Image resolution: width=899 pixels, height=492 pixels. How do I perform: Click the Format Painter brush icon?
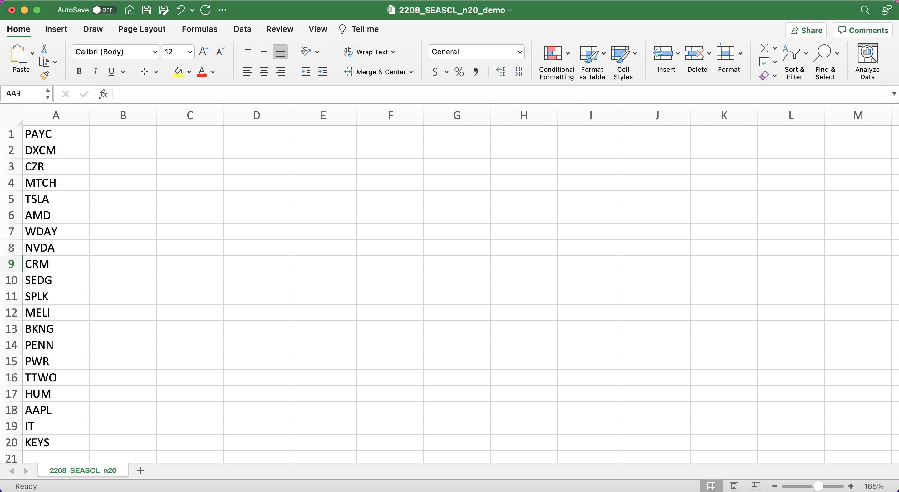pyautogui.click(x=45, y=75)
